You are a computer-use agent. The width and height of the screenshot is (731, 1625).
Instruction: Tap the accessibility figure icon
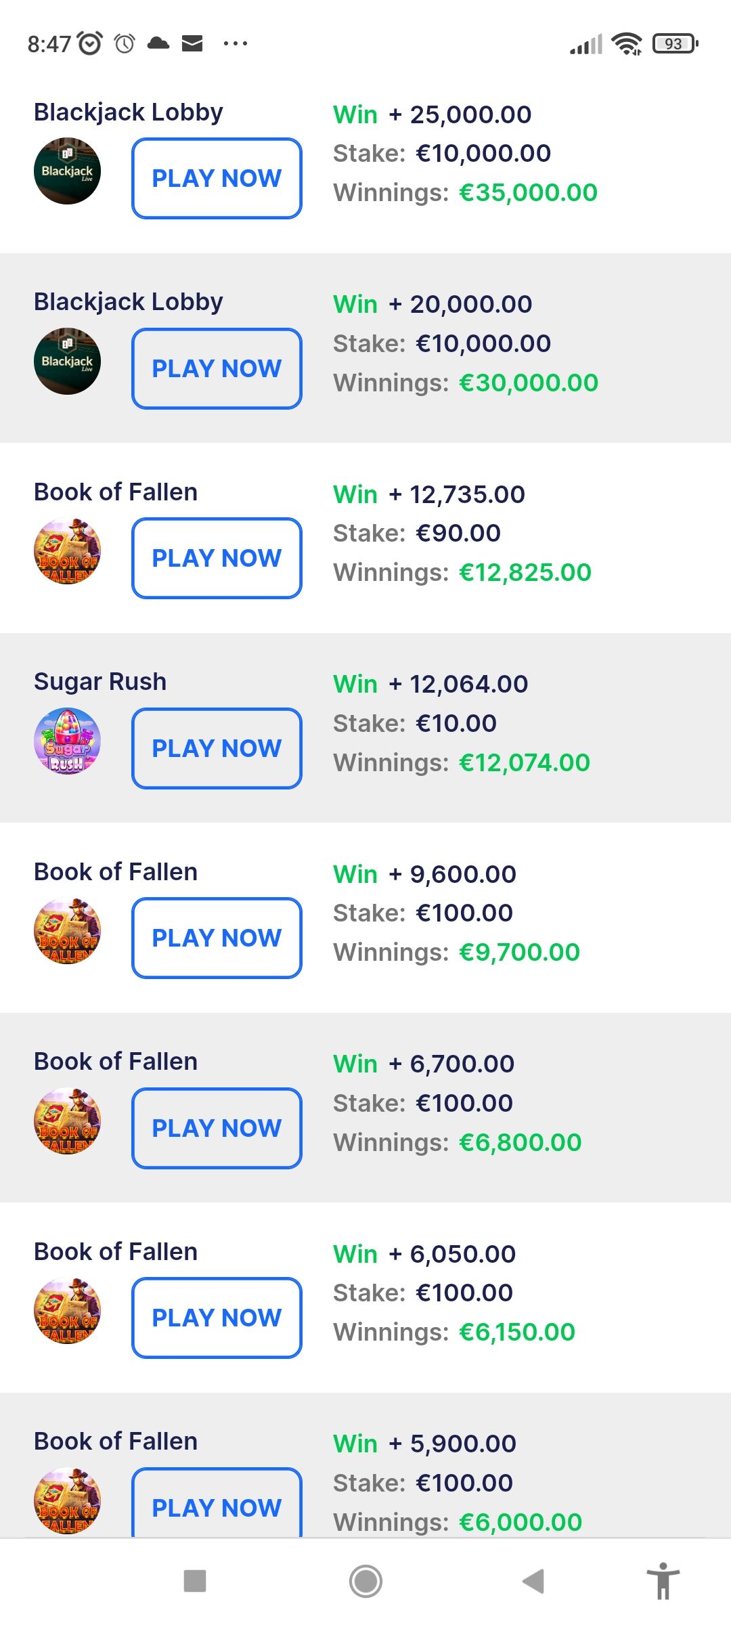pyautogui.click(x=663, y=1581)
